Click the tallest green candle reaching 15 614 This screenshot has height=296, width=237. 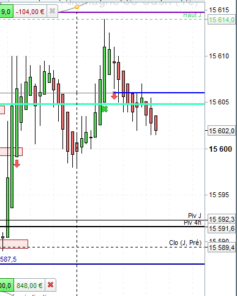tap(105, 74)
